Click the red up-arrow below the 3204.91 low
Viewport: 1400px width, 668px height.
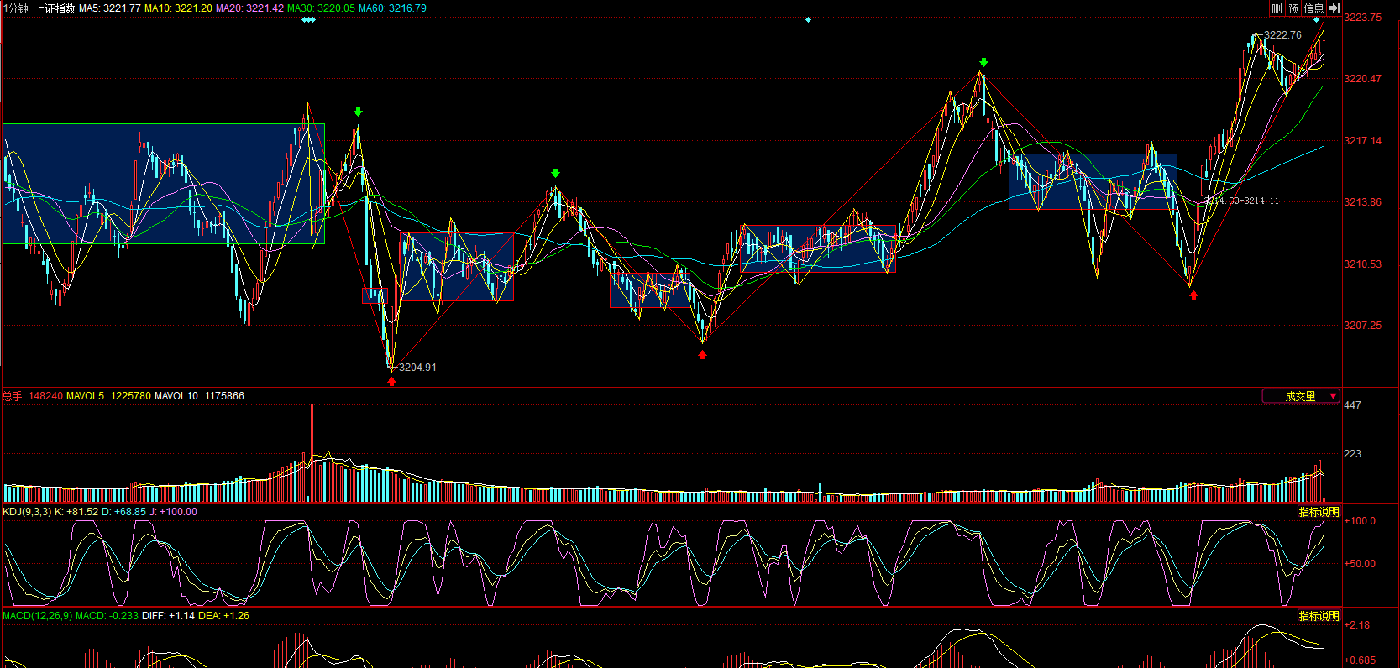point(391,382)
